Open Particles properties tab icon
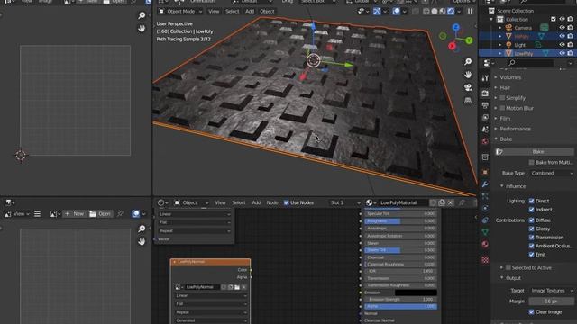The height and width of the screenshot is (324, 577). coord(485,196)
